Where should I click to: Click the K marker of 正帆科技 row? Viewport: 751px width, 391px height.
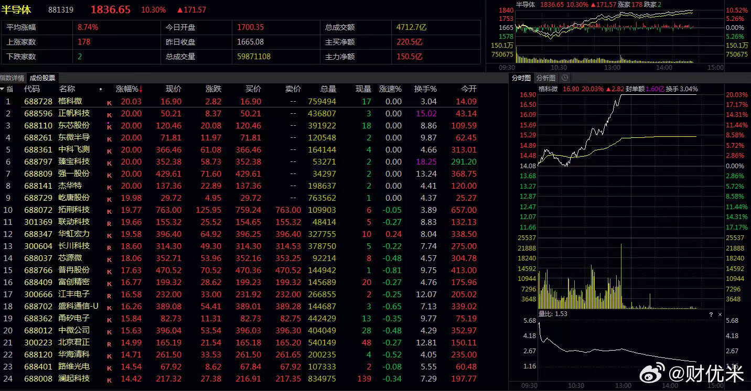click(110, 114)
